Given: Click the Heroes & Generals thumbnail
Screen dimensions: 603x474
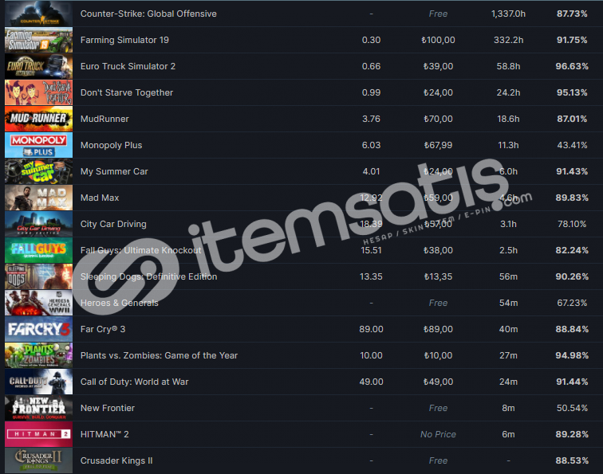Looking at the screenshot, I should (38, 303).
